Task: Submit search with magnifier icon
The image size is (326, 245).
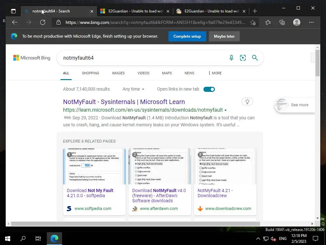Action: tap(255, 58)
